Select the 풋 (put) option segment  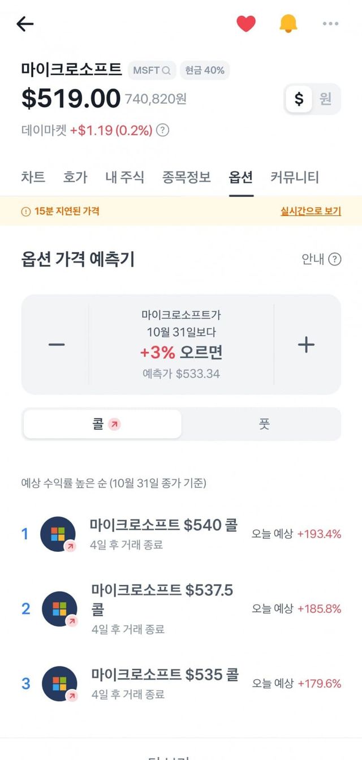pyautogui.click(x=264, y=424)
